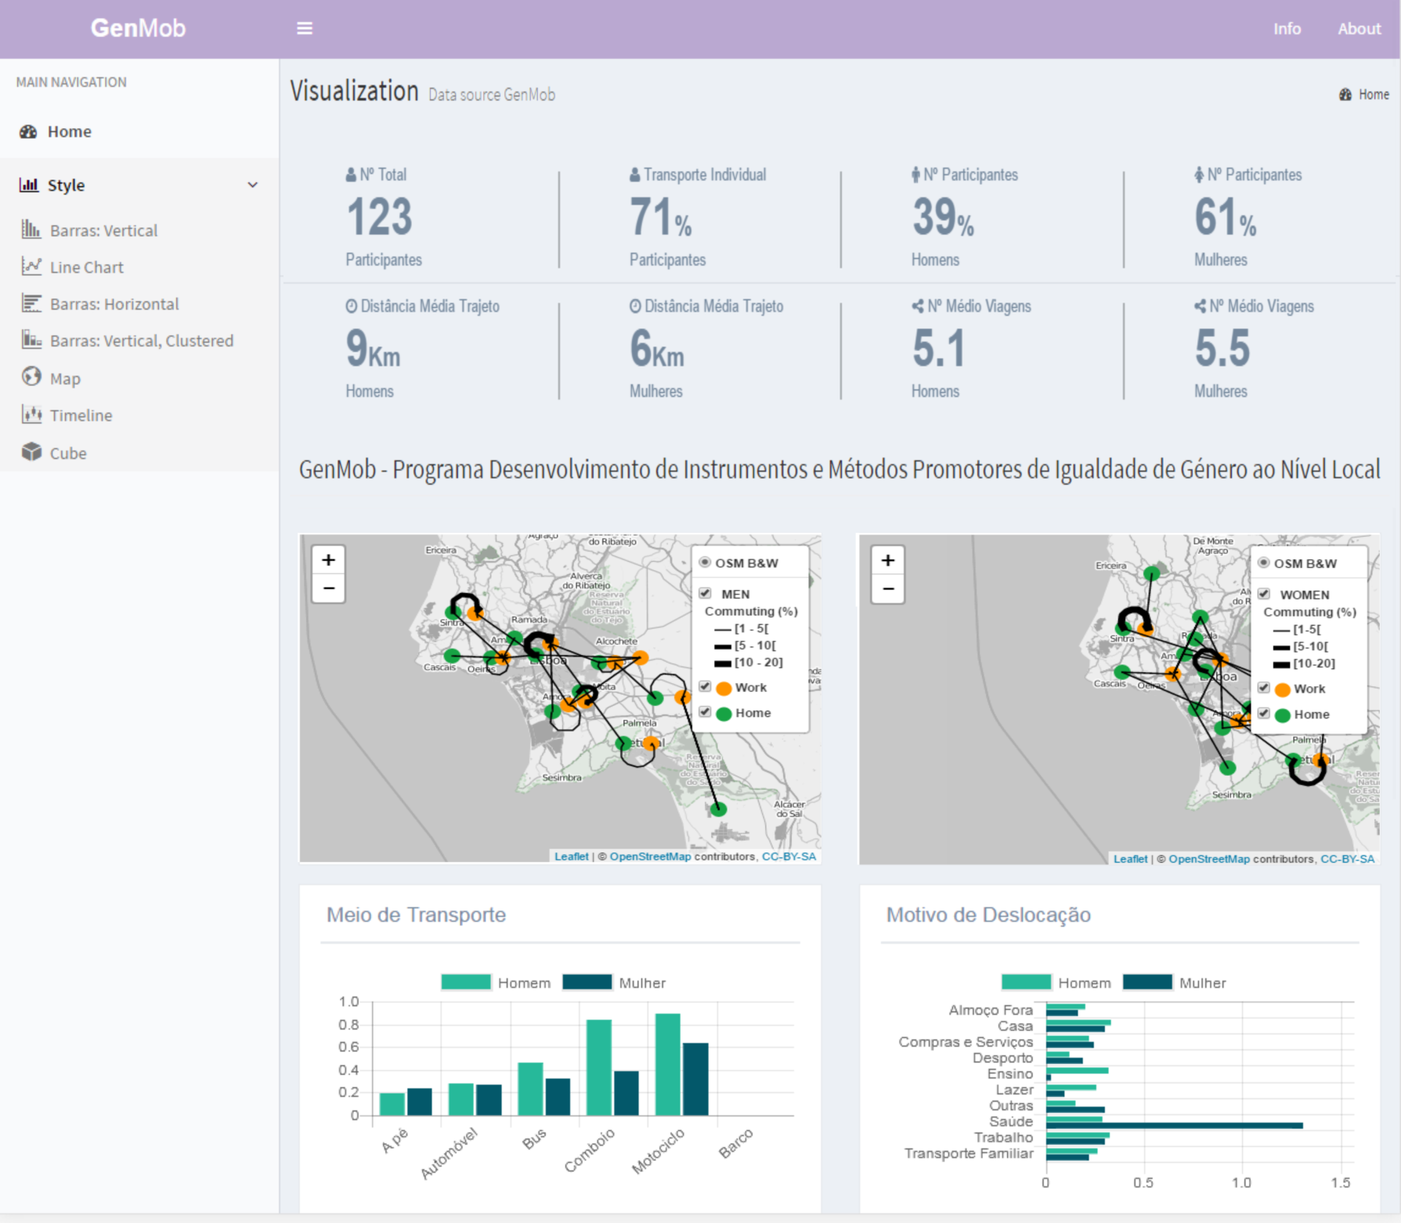This screenshot has height=1223, width=1401.
Task: Click the green Home legend marker on MEN map
Action: pos(724,714)
